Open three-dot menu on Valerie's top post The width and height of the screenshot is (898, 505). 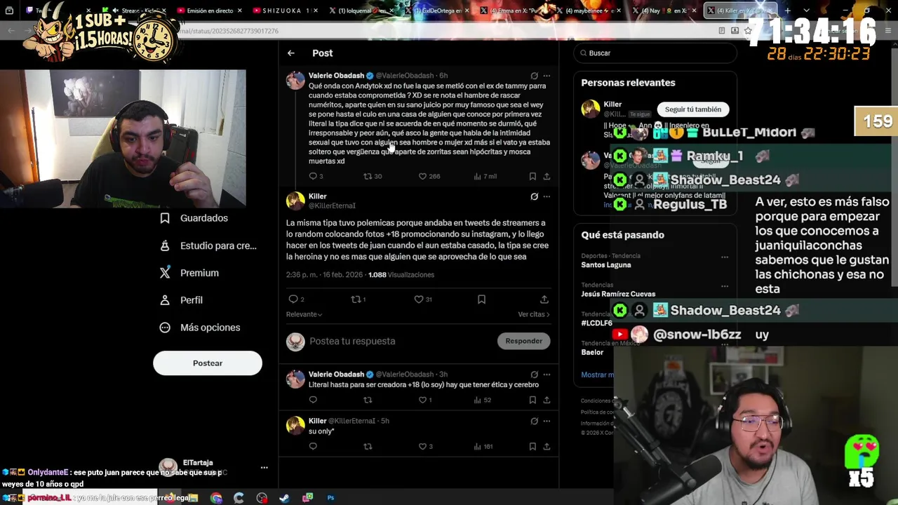[547, 76]
